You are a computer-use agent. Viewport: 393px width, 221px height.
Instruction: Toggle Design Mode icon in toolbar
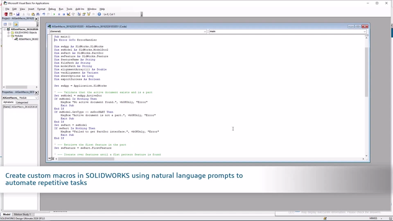click(68, 14)
